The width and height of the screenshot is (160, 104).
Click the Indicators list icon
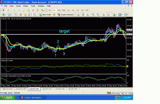tap(114, 15)
